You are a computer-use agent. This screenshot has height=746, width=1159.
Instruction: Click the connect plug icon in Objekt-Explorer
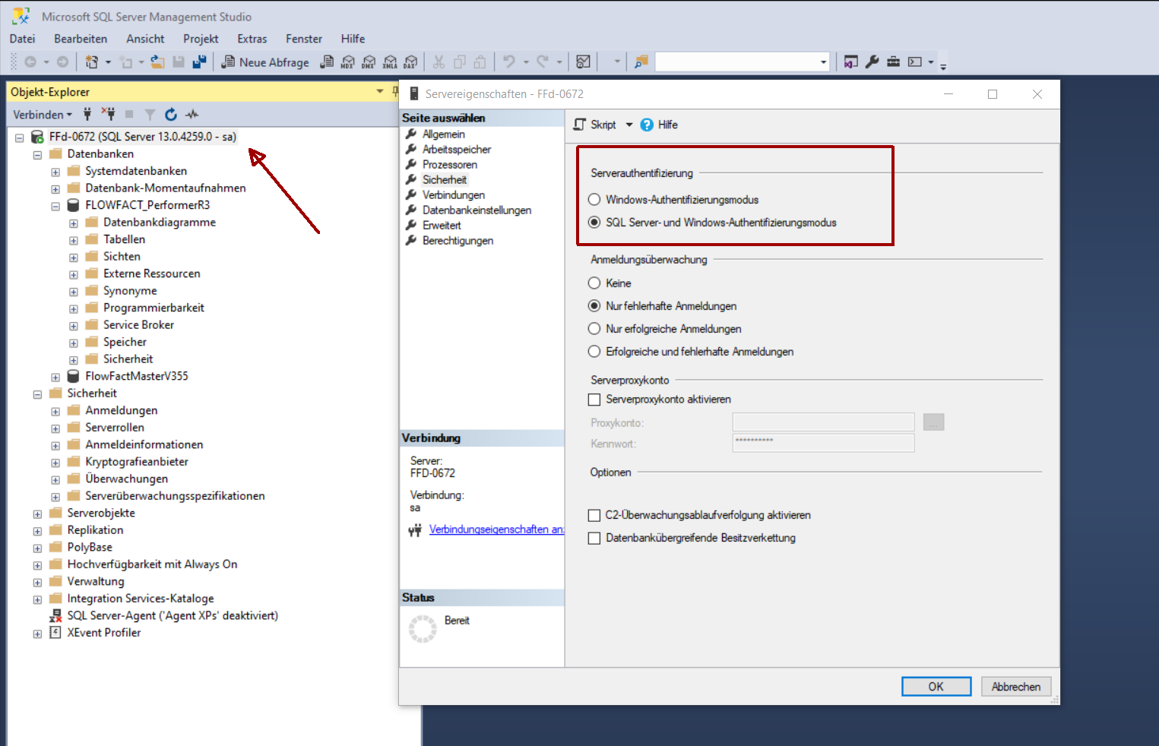tap(87, 114)
